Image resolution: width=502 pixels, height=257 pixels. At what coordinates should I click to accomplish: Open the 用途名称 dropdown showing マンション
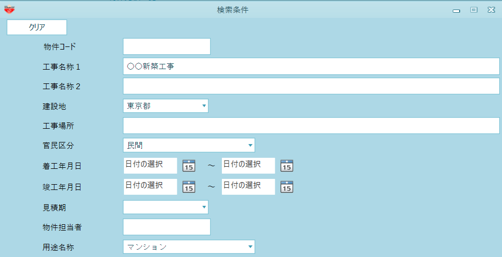189,247
